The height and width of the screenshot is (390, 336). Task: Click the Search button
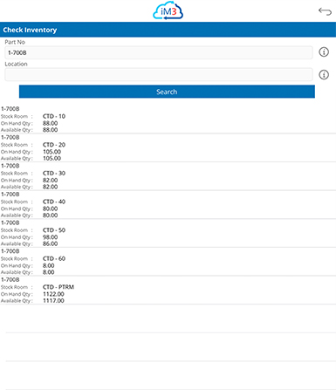tap(167, 92)
